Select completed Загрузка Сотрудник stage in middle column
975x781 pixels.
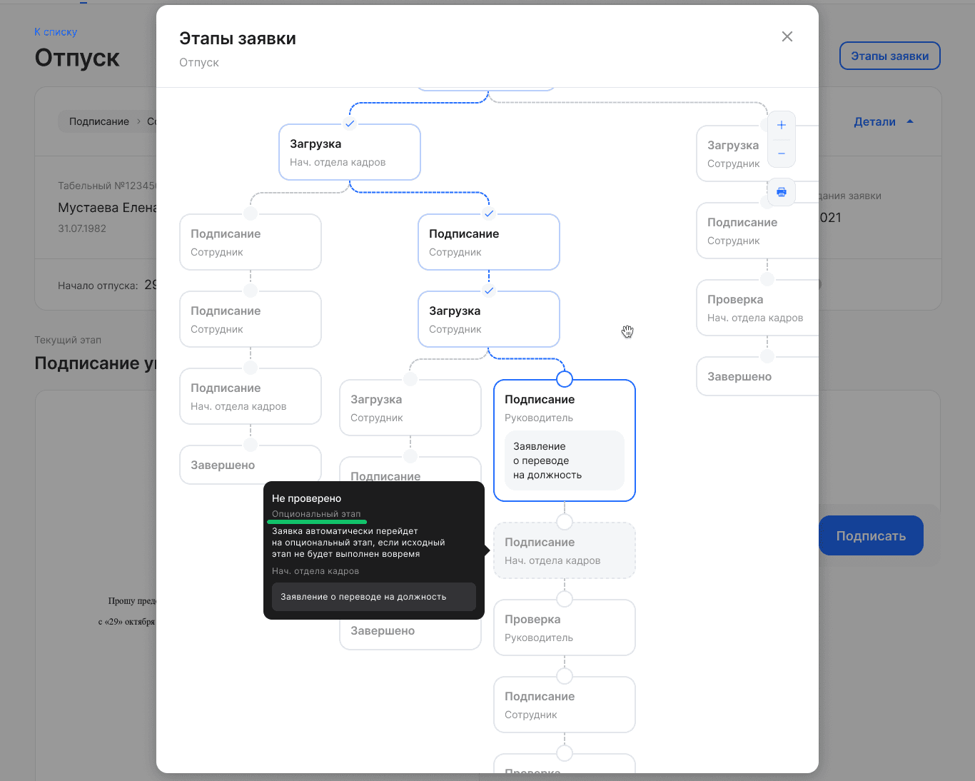[x=489, y=319]
